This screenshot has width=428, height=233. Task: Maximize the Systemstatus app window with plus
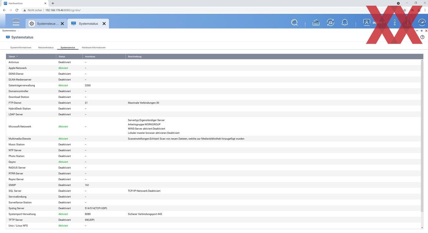422,31
